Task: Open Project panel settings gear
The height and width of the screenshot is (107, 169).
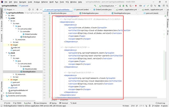Action: [37, 10]
